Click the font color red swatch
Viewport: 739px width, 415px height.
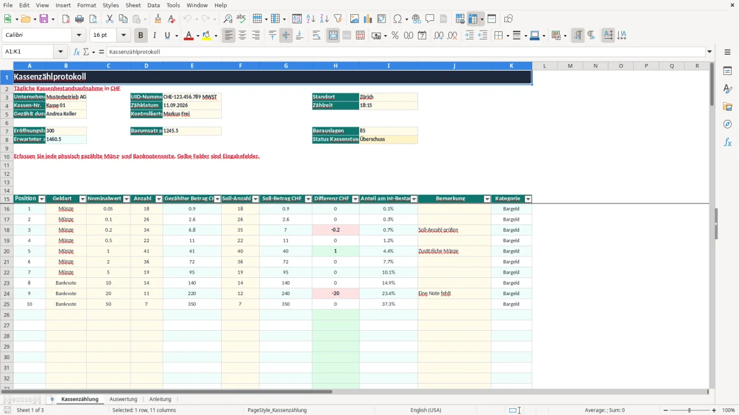pyautogui.click(x=188, y=36)
